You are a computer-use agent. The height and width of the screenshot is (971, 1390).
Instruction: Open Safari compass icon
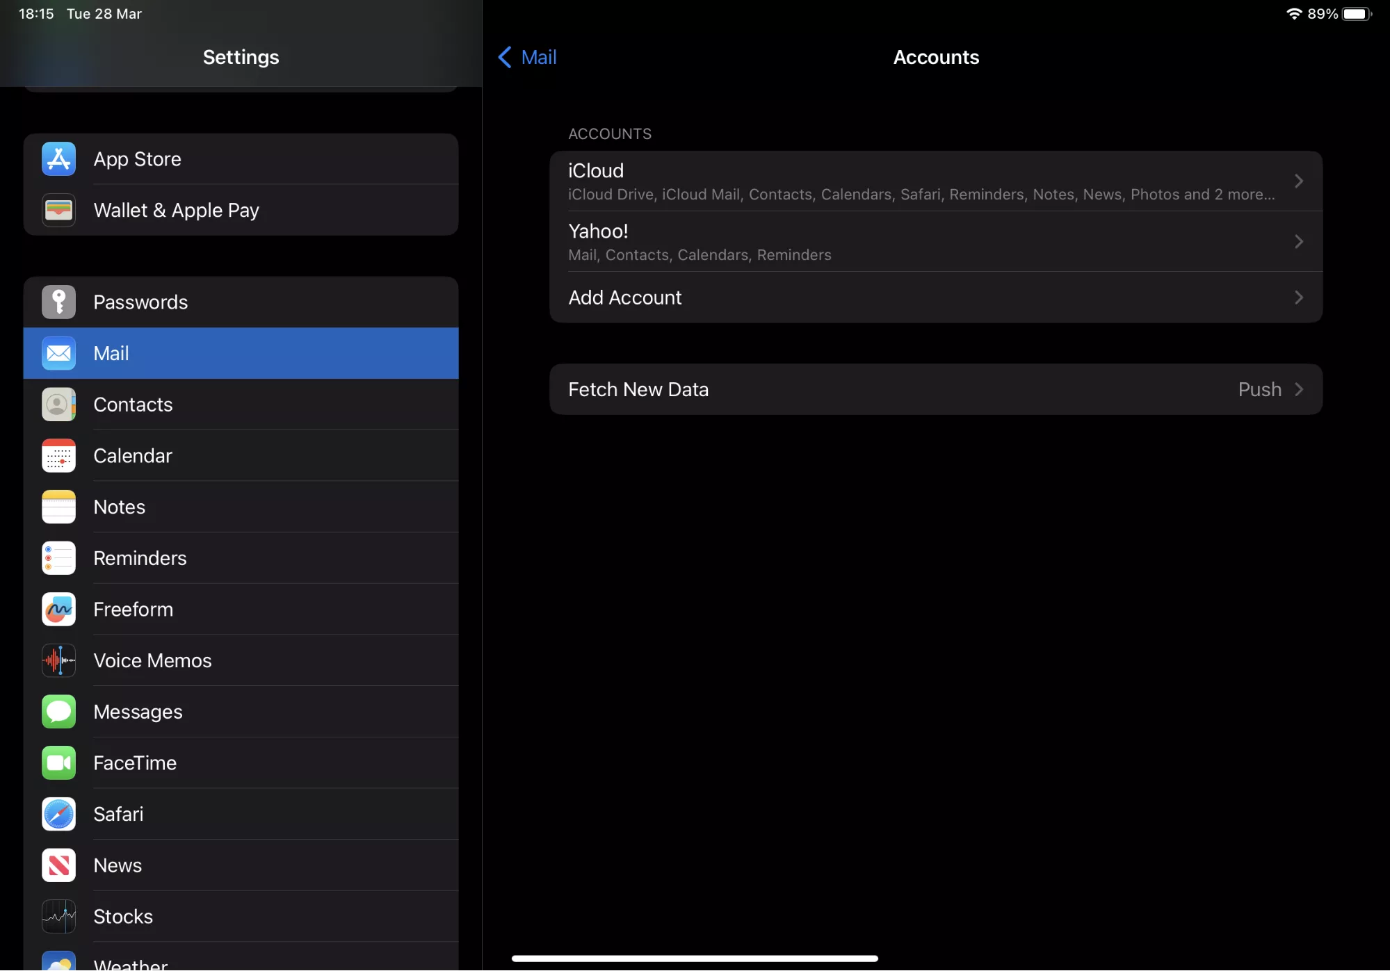[x=58, y=815]
